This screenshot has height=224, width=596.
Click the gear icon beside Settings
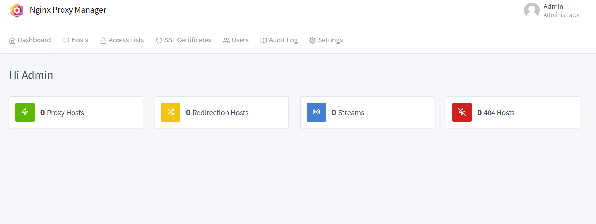313,40
